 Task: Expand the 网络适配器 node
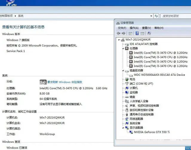(123, 119)
